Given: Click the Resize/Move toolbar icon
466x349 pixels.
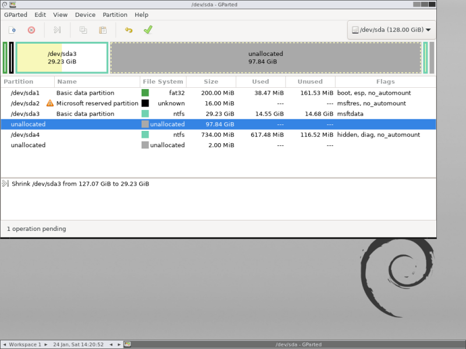Looking at the screenshot, I should point(57,30).
